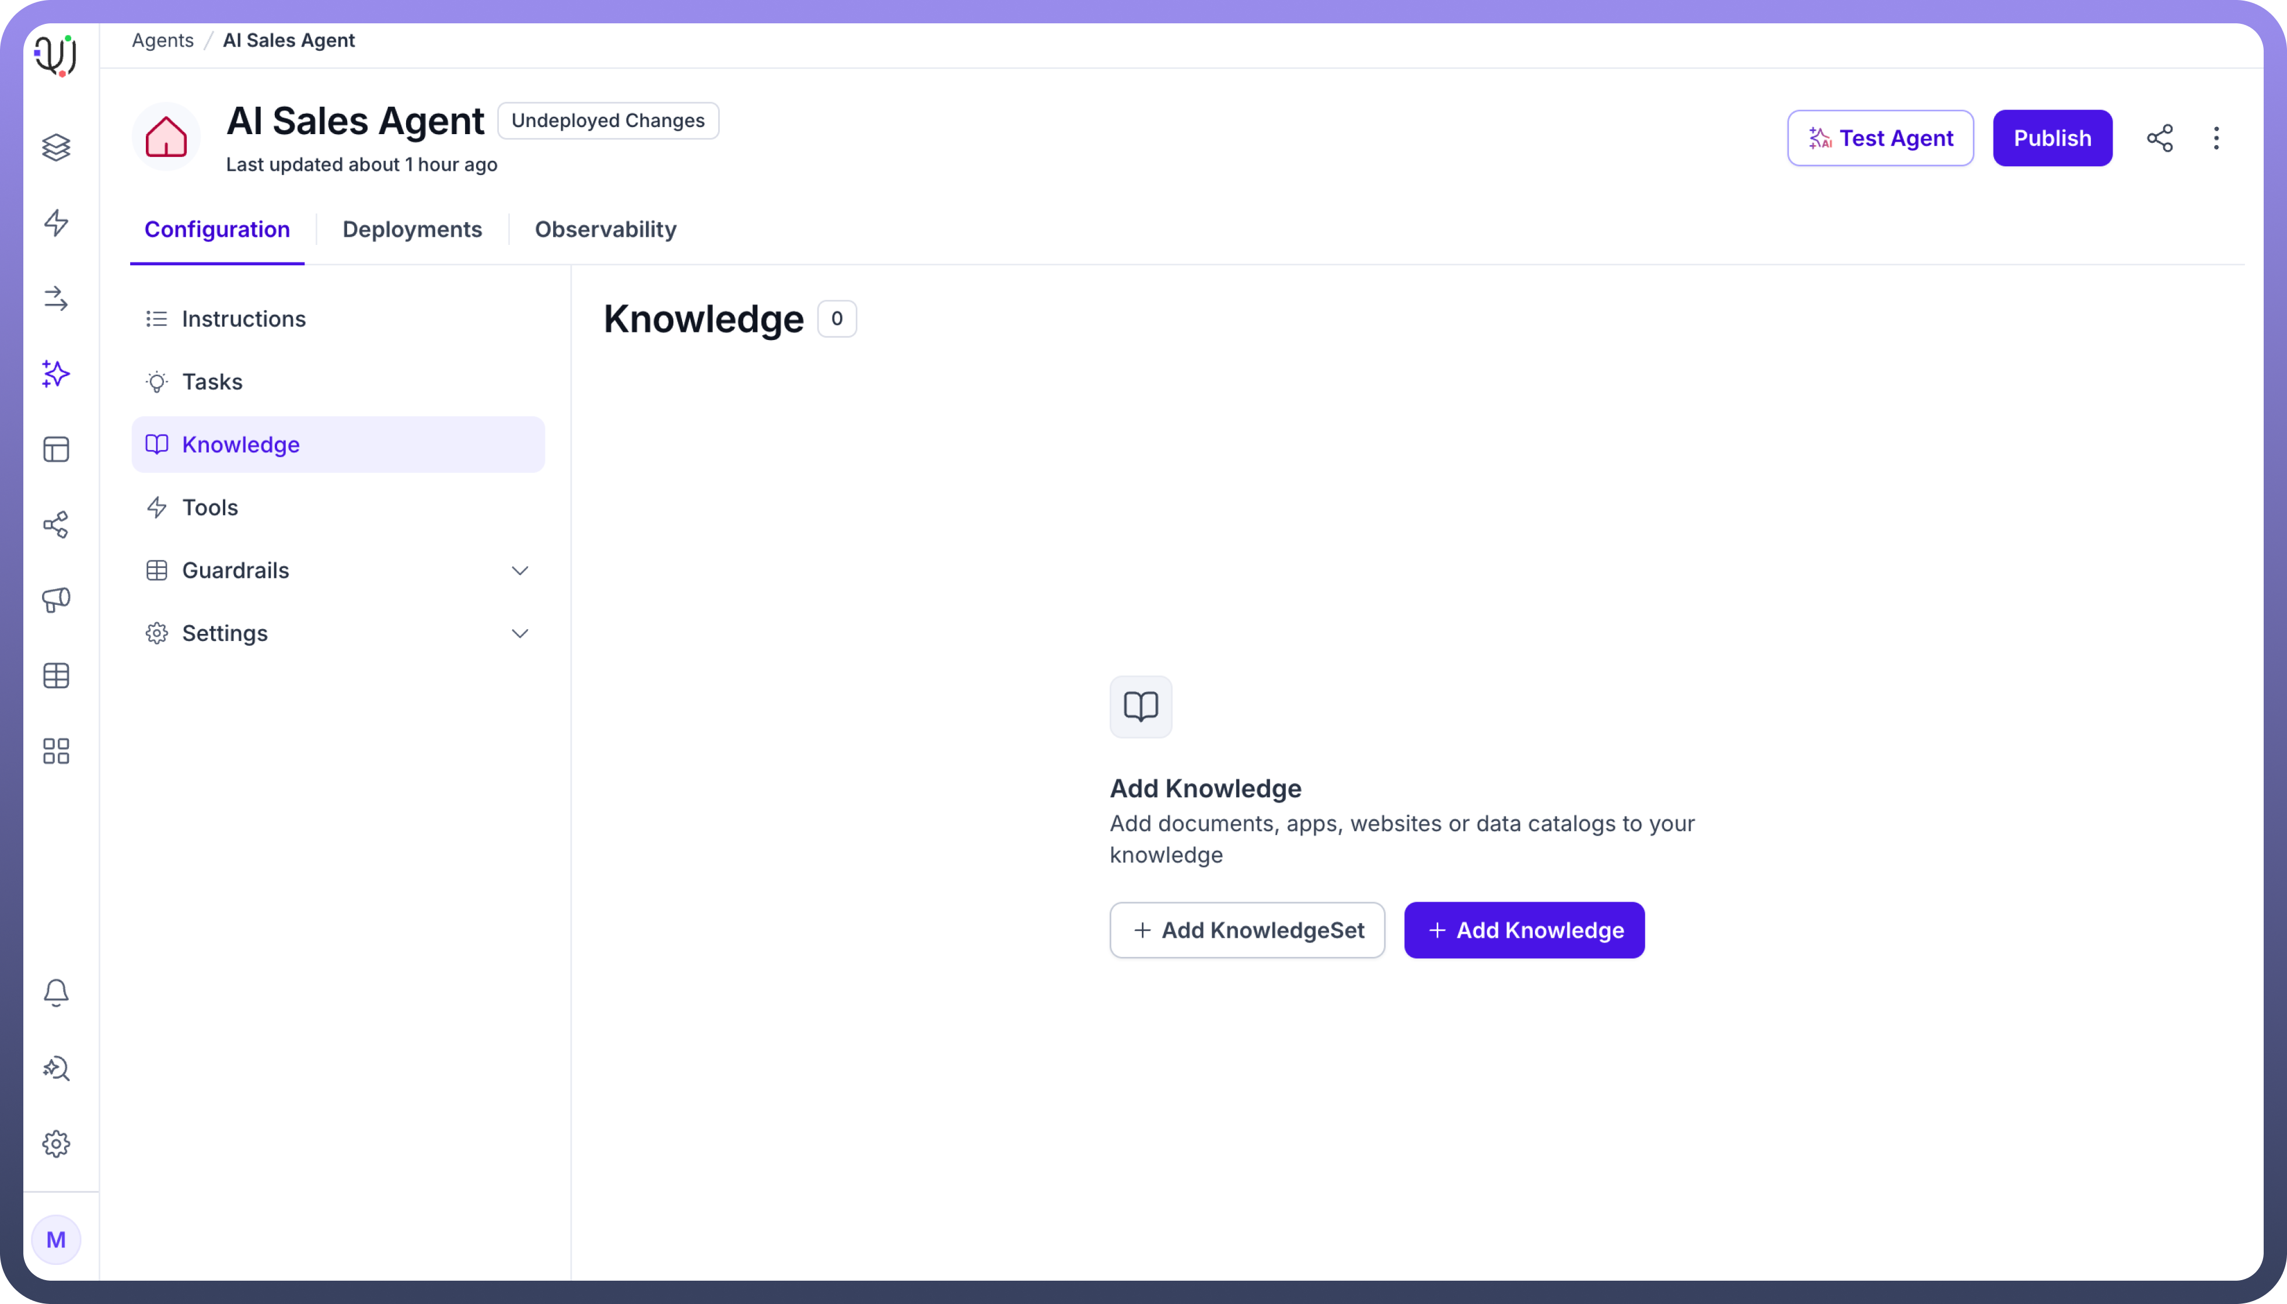
Task: Click the purple Add Knowledge button
Action: 1524,930
